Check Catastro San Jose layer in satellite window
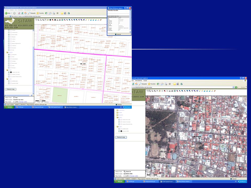Image resolution: width=251 pixels, height=188 pixels. 119,120
